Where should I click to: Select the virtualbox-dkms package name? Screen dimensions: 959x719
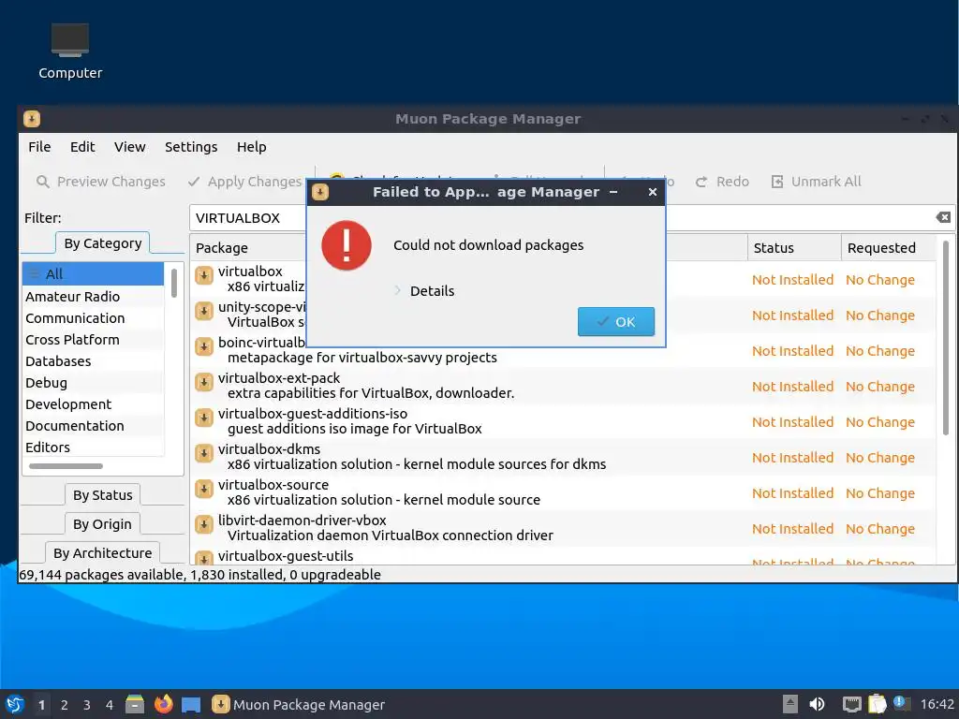pos(269,448)
